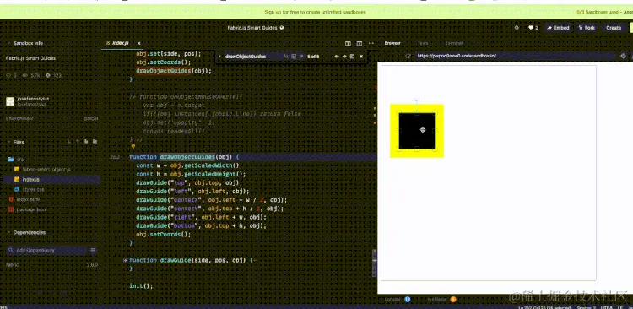633x309 pixels.
Task: Switch to the Tests tab
Action: pos(423,43)
